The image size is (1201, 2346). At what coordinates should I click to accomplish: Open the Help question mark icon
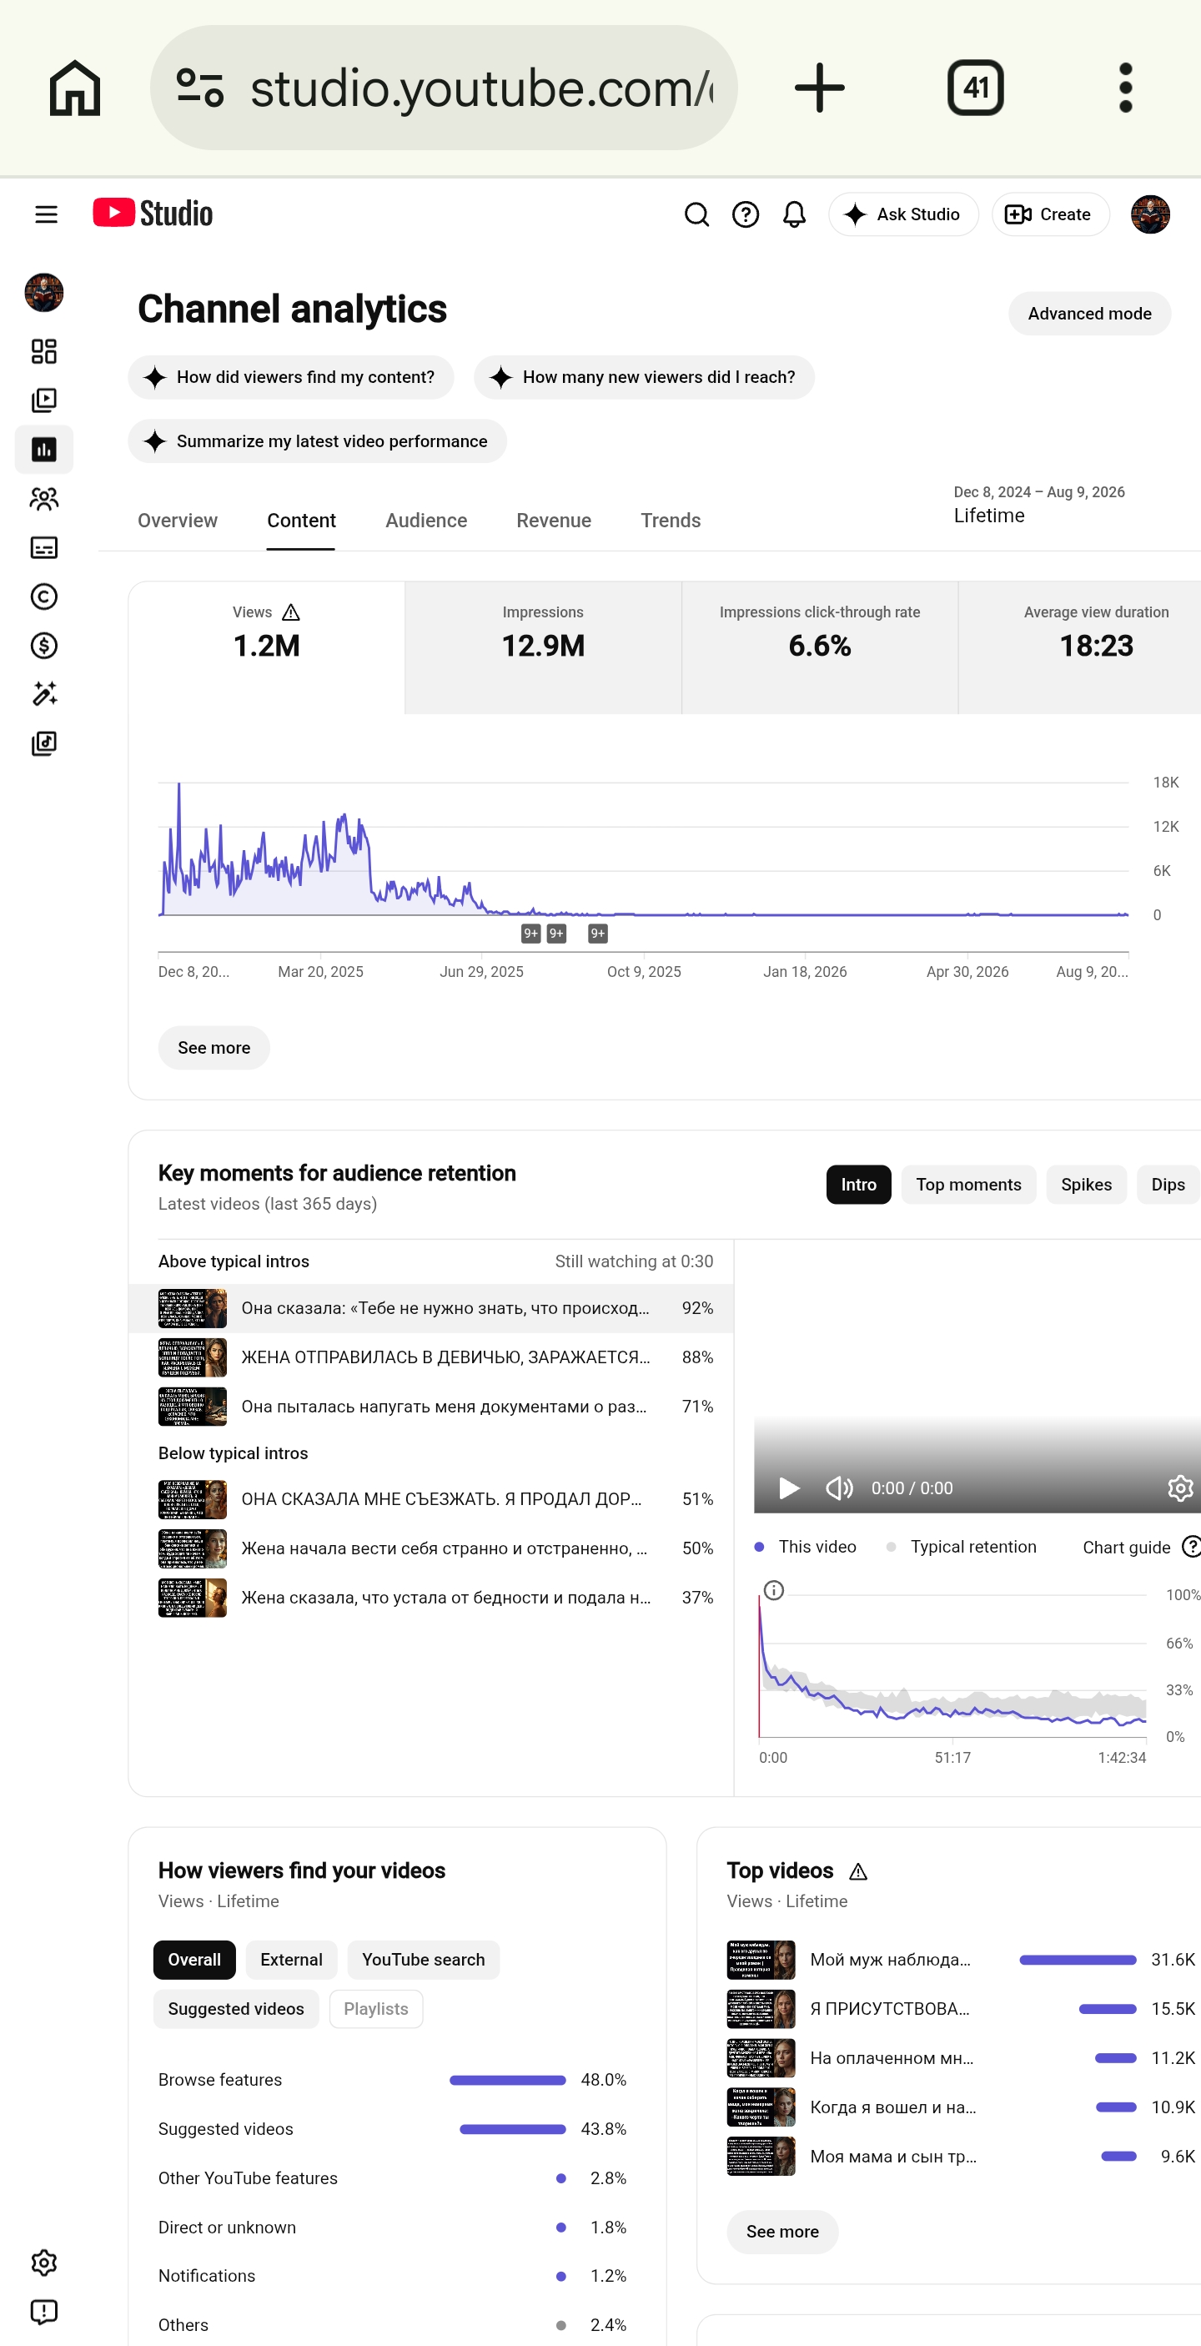tap(746, 214)
